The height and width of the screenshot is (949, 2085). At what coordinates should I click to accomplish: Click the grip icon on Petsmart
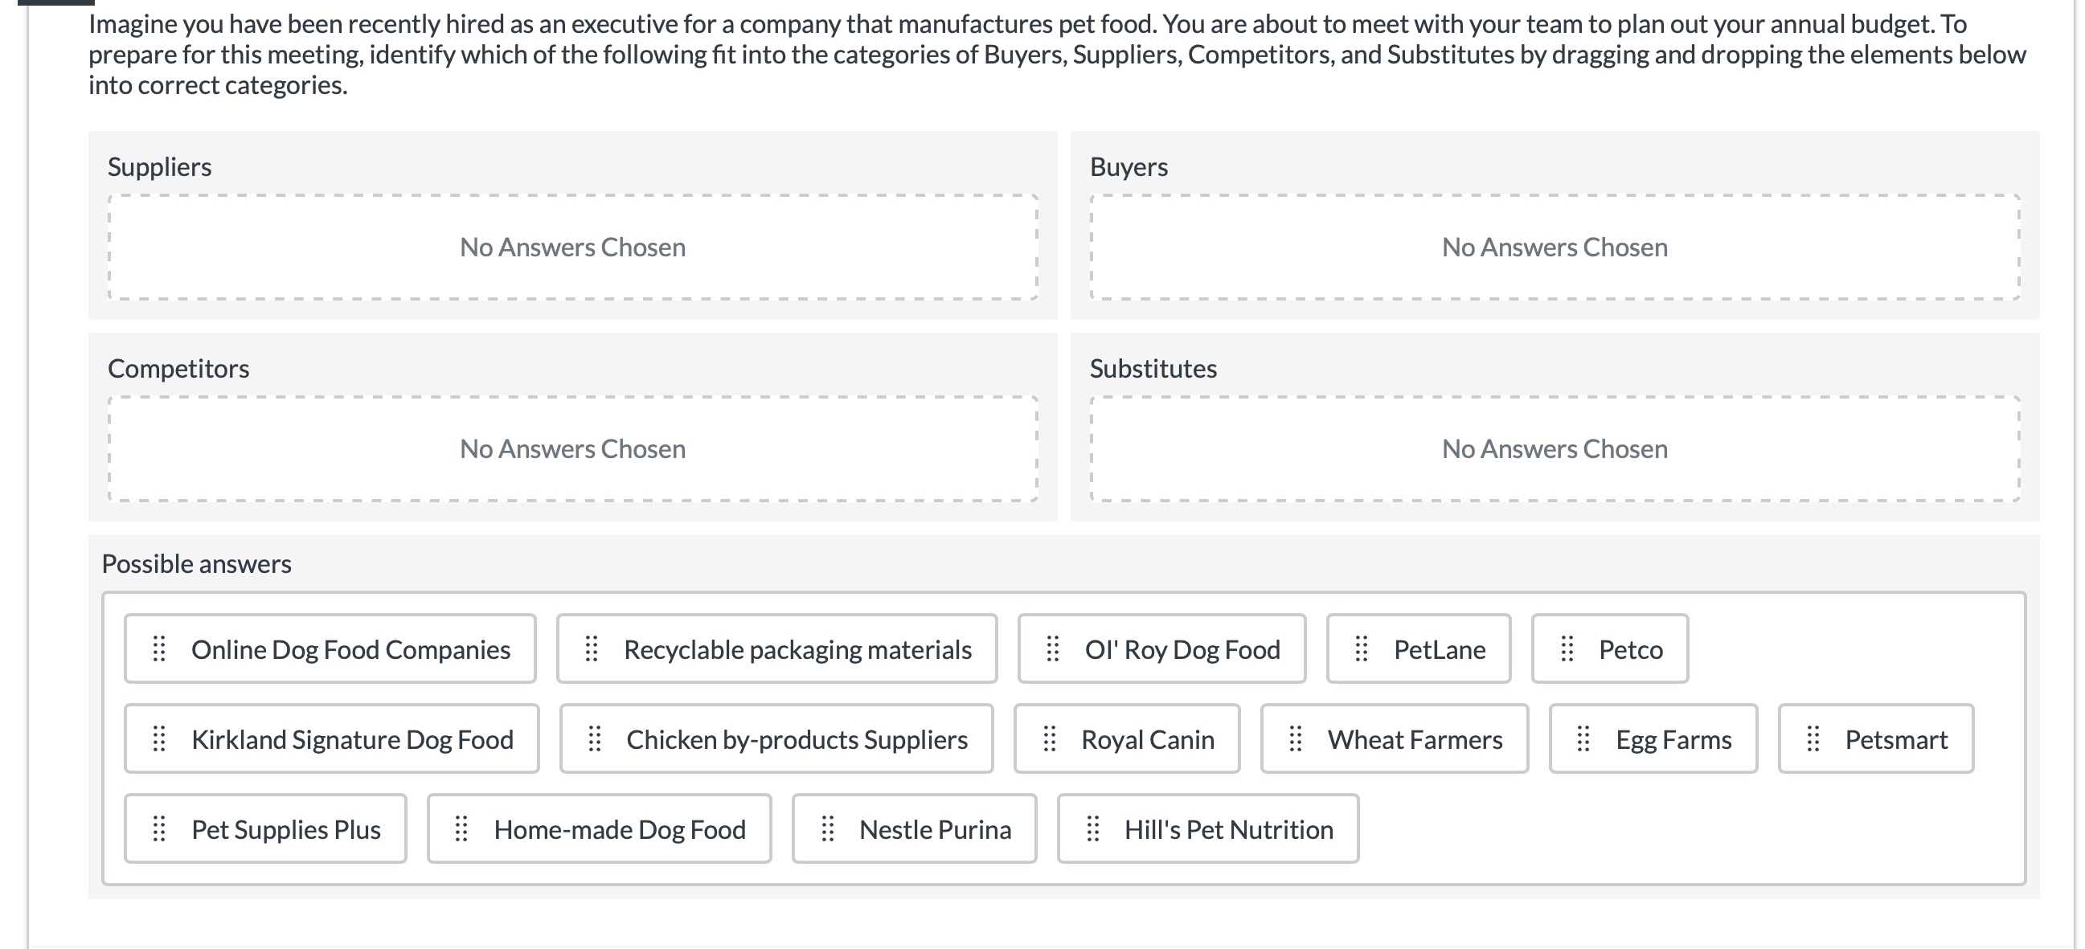1814,738
